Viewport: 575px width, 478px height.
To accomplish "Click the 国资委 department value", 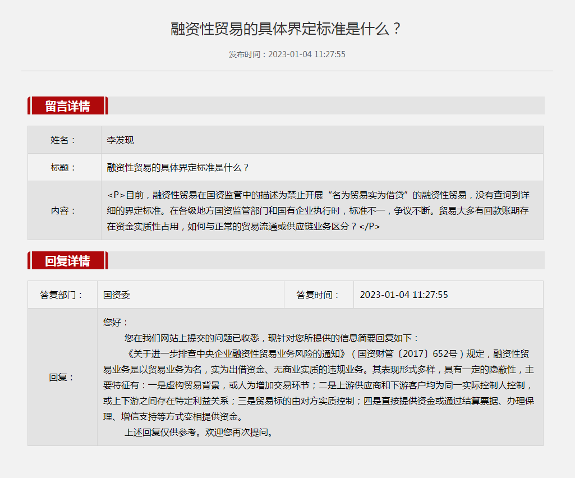I will click(117, 295).
